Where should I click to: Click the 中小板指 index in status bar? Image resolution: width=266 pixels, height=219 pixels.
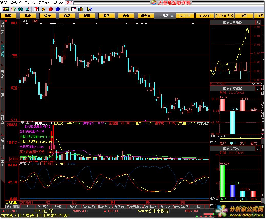point(161,211)
